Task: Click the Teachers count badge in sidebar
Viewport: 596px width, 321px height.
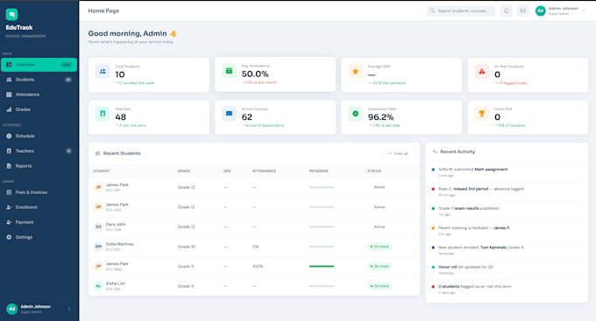Action: click(68, 151)
